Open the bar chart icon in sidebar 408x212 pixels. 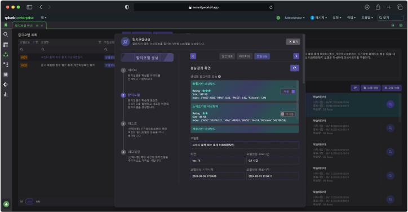pyautogui.click(x=6, y=94)
